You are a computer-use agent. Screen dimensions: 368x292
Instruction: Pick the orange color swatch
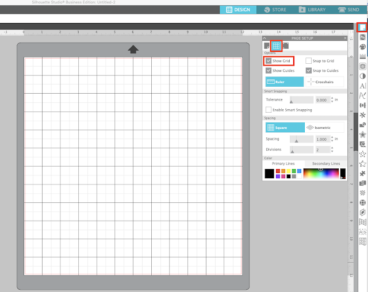click(283, 171)
